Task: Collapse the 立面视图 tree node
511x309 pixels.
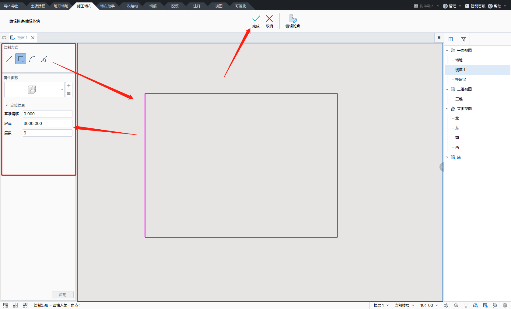Action: [447, 109]
